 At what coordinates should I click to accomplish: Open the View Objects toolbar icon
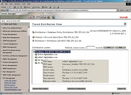(42, 17)
